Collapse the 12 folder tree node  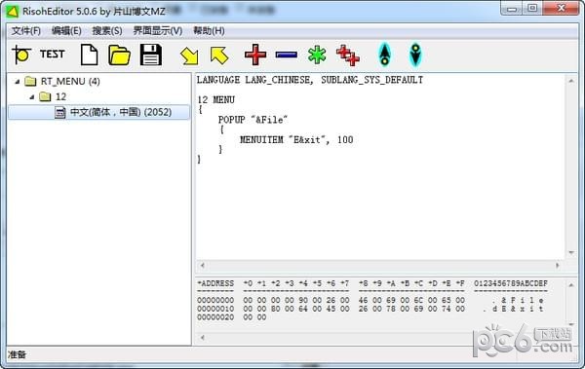point(32,97)
